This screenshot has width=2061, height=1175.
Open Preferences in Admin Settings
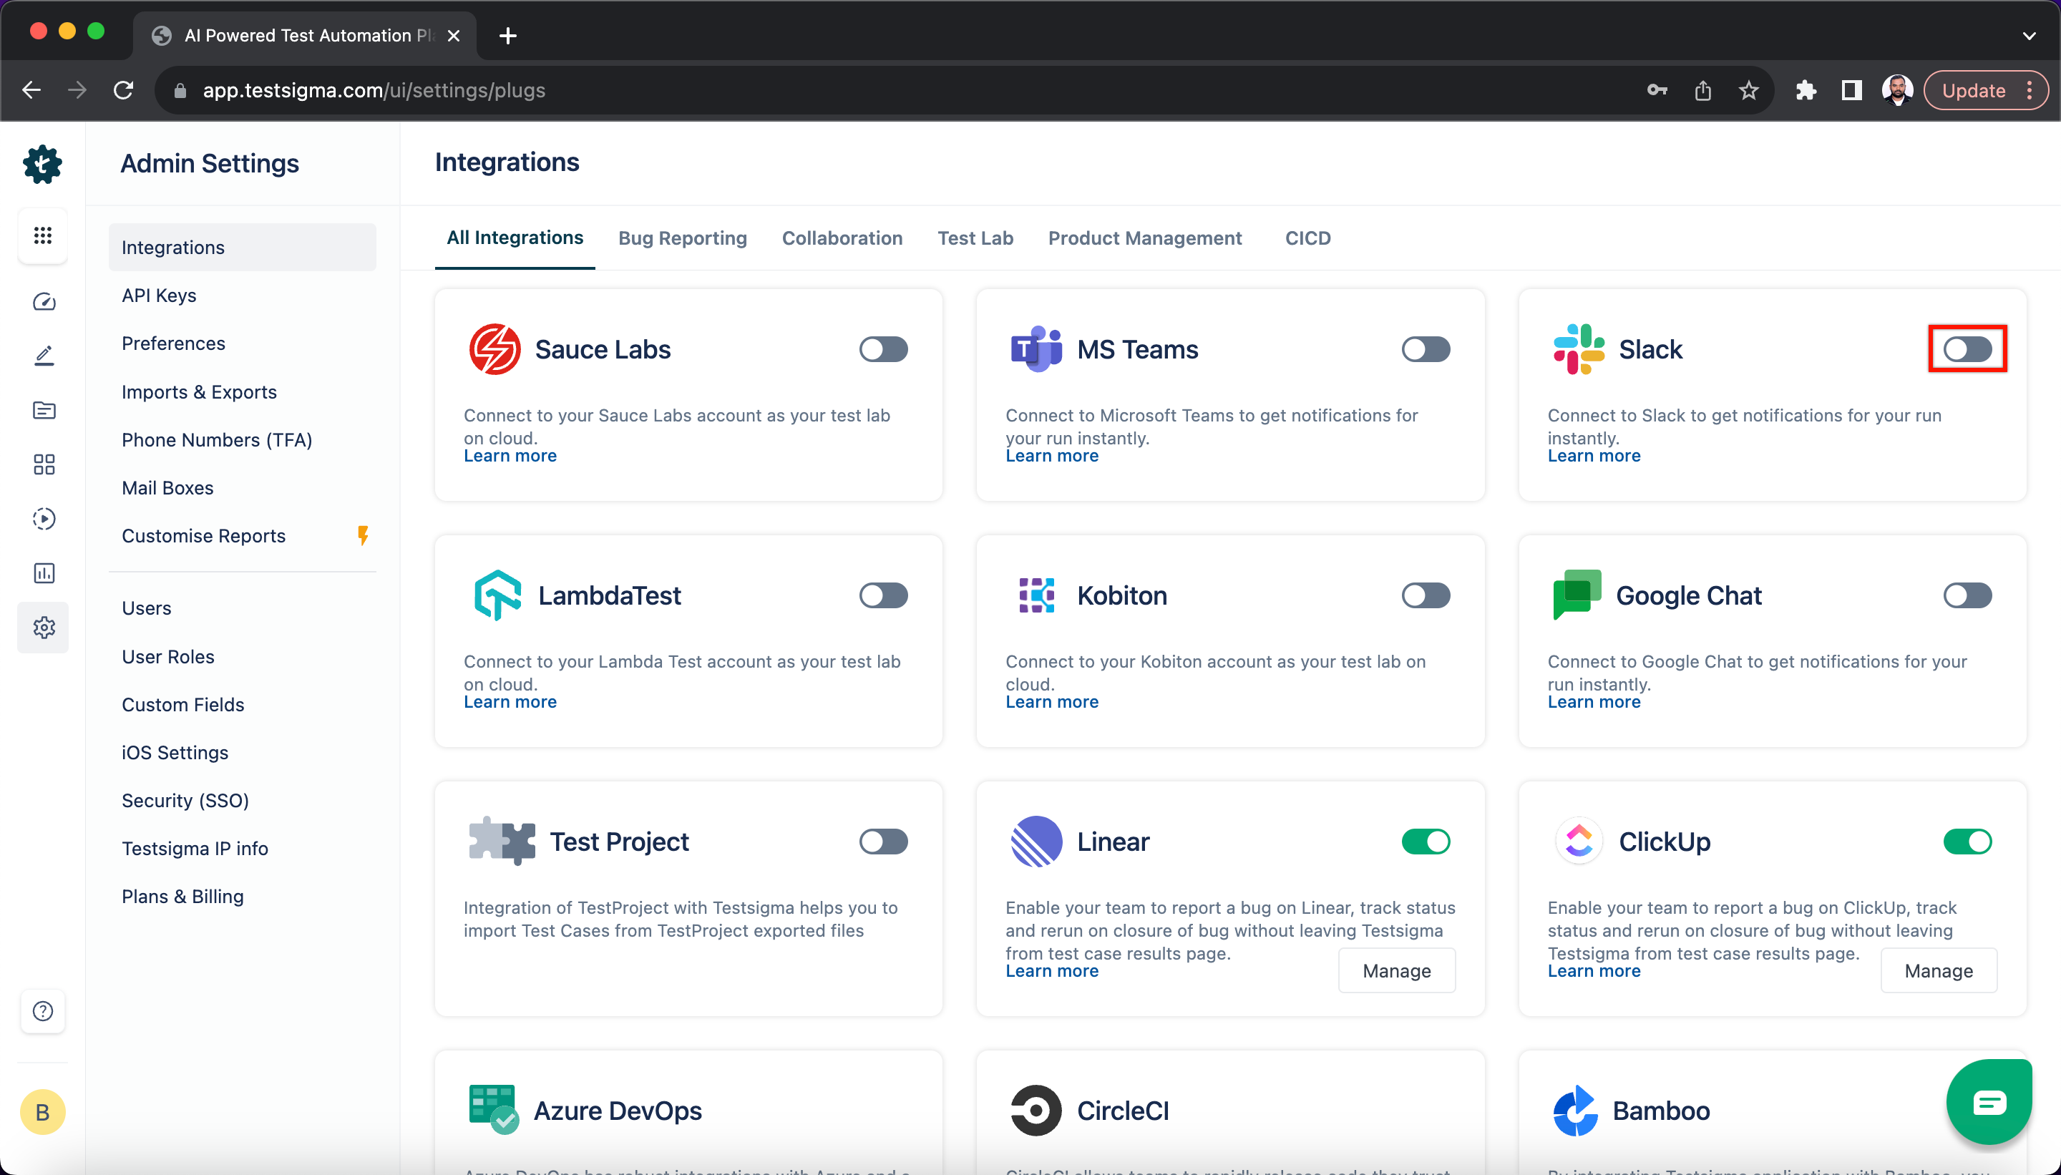242,343
